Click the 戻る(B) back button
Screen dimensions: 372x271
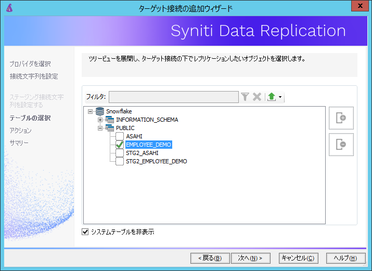(210, 258)
